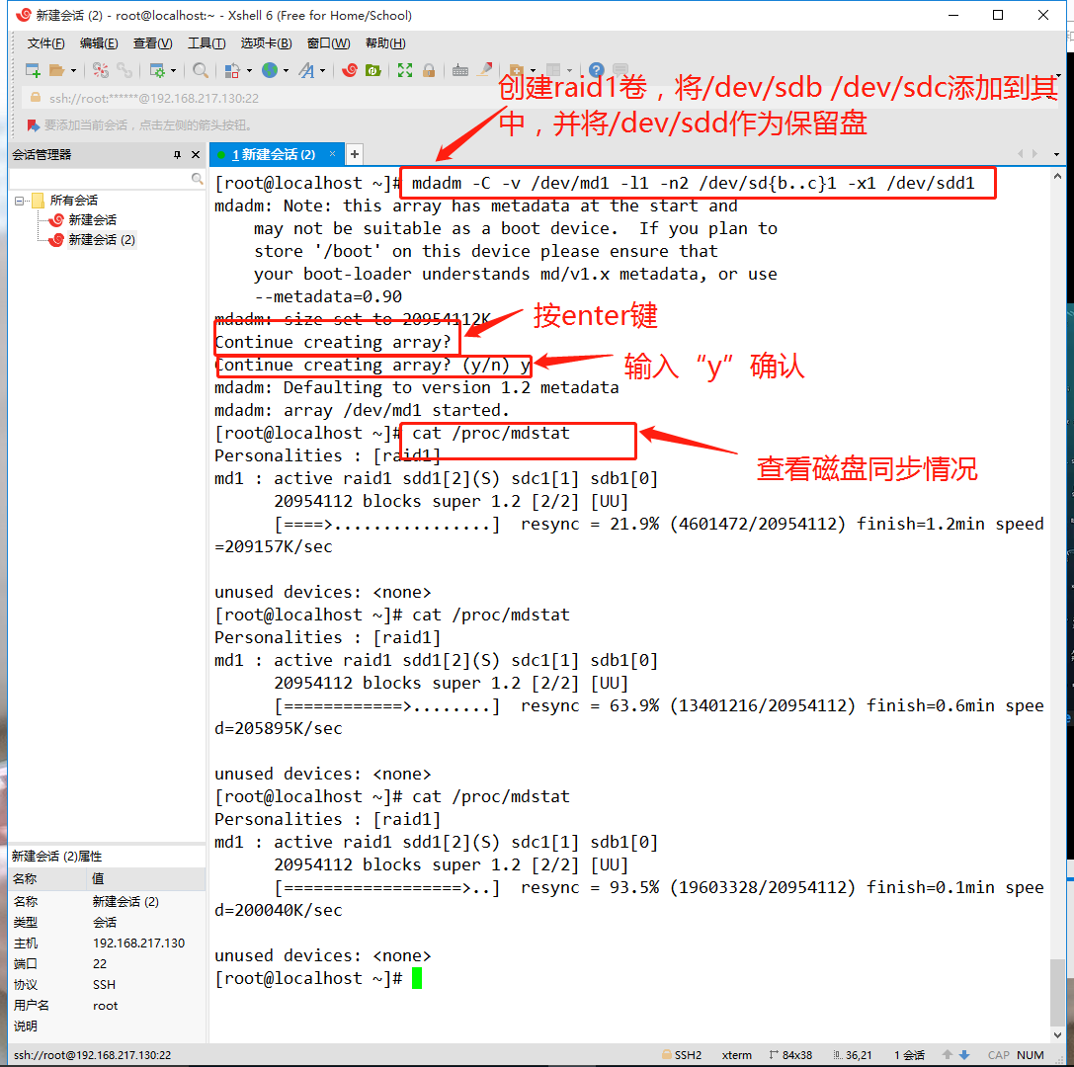
Task: Expand the properties gear dropdown arrow
Action: tap(173, 70)
